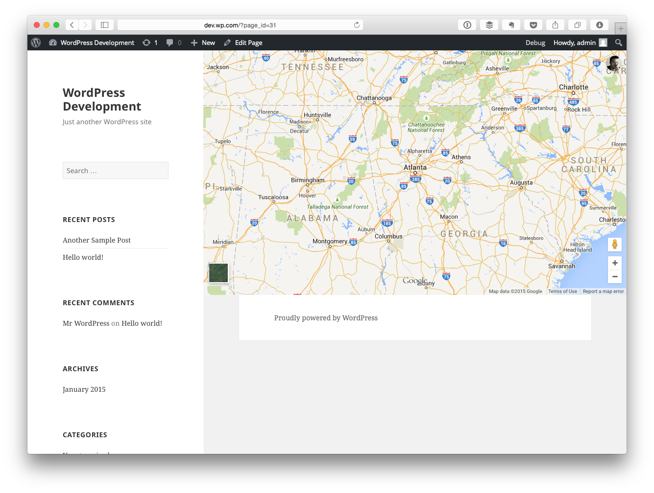The height and width of the screenshot is (493, 654).
Task: Click Proudly powered by WordPress
Action: click(326, 317)
